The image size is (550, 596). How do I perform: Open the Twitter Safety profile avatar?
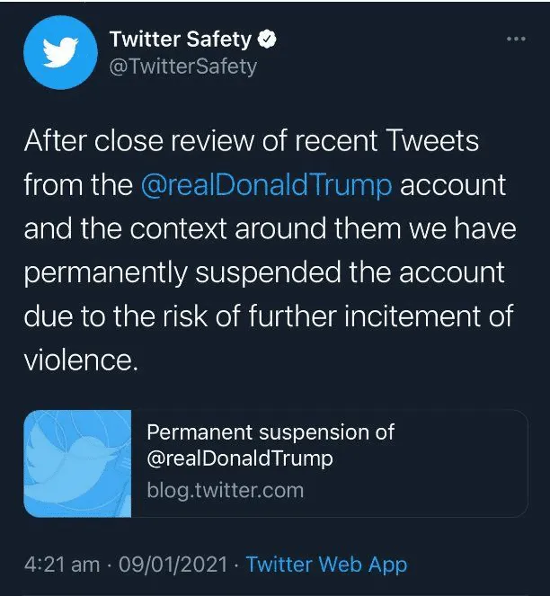(58, 54)
